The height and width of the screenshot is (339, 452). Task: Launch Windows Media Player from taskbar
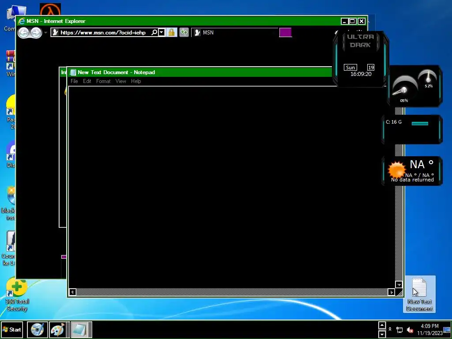pos(37,330)
